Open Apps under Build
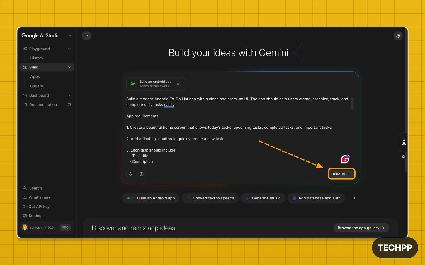 (x=35, y=77)
